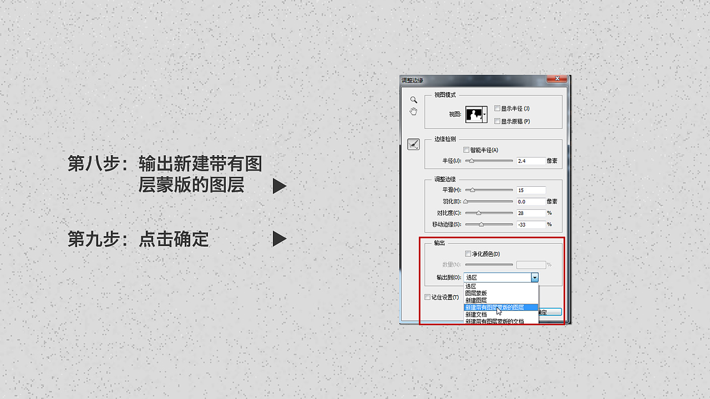Image resolution: width=710 pixels, height=399 pixels.
Task: Click the 平滑 slider handle
Action: coord(473,190)
